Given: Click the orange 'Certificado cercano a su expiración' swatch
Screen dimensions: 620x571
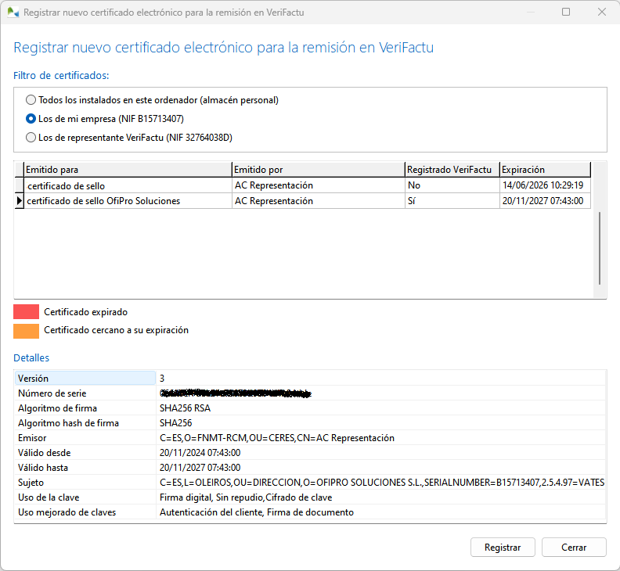Looking at the screenshot, I should [x=26, y=330].
